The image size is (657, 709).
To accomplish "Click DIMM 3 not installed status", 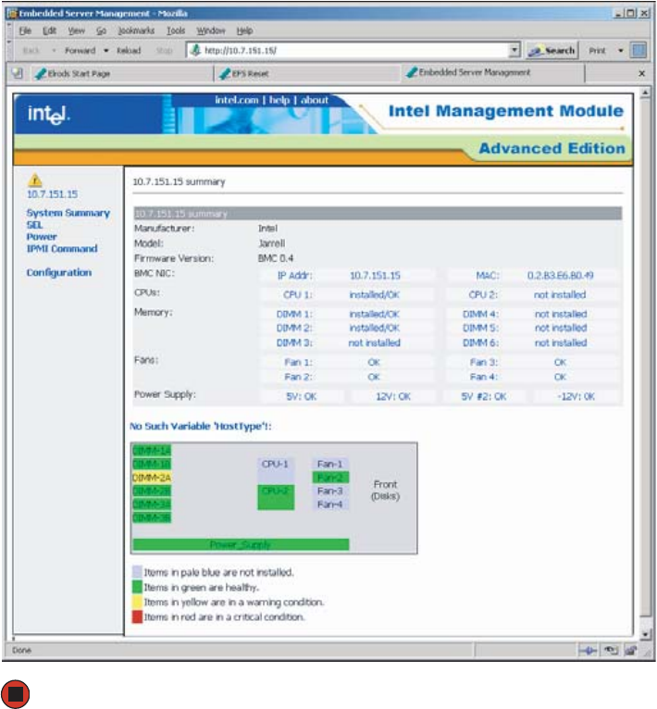I will tap(375, 343).
